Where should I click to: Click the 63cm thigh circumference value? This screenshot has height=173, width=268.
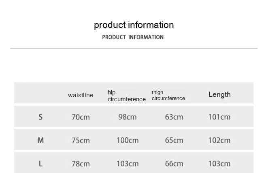point(174,117)
